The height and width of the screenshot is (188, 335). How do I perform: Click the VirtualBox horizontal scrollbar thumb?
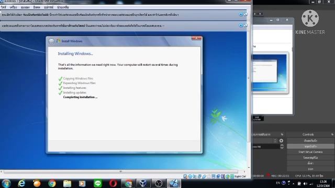click(x=121, y=172)
